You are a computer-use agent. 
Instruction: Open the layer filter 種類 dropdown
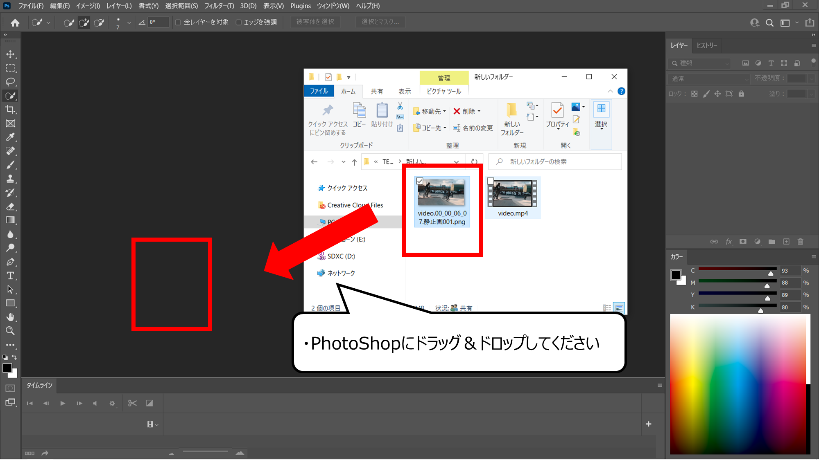(700, 63)
